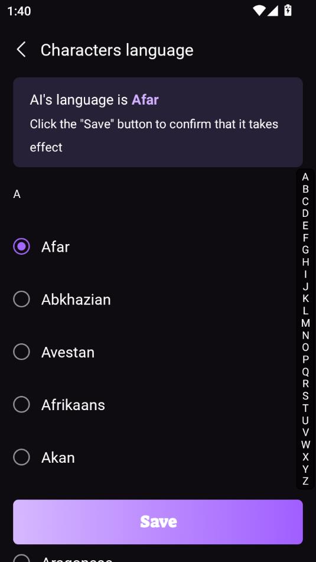Jump to letter Z in index
The image size is (316, 562).
tap(305, 482)
